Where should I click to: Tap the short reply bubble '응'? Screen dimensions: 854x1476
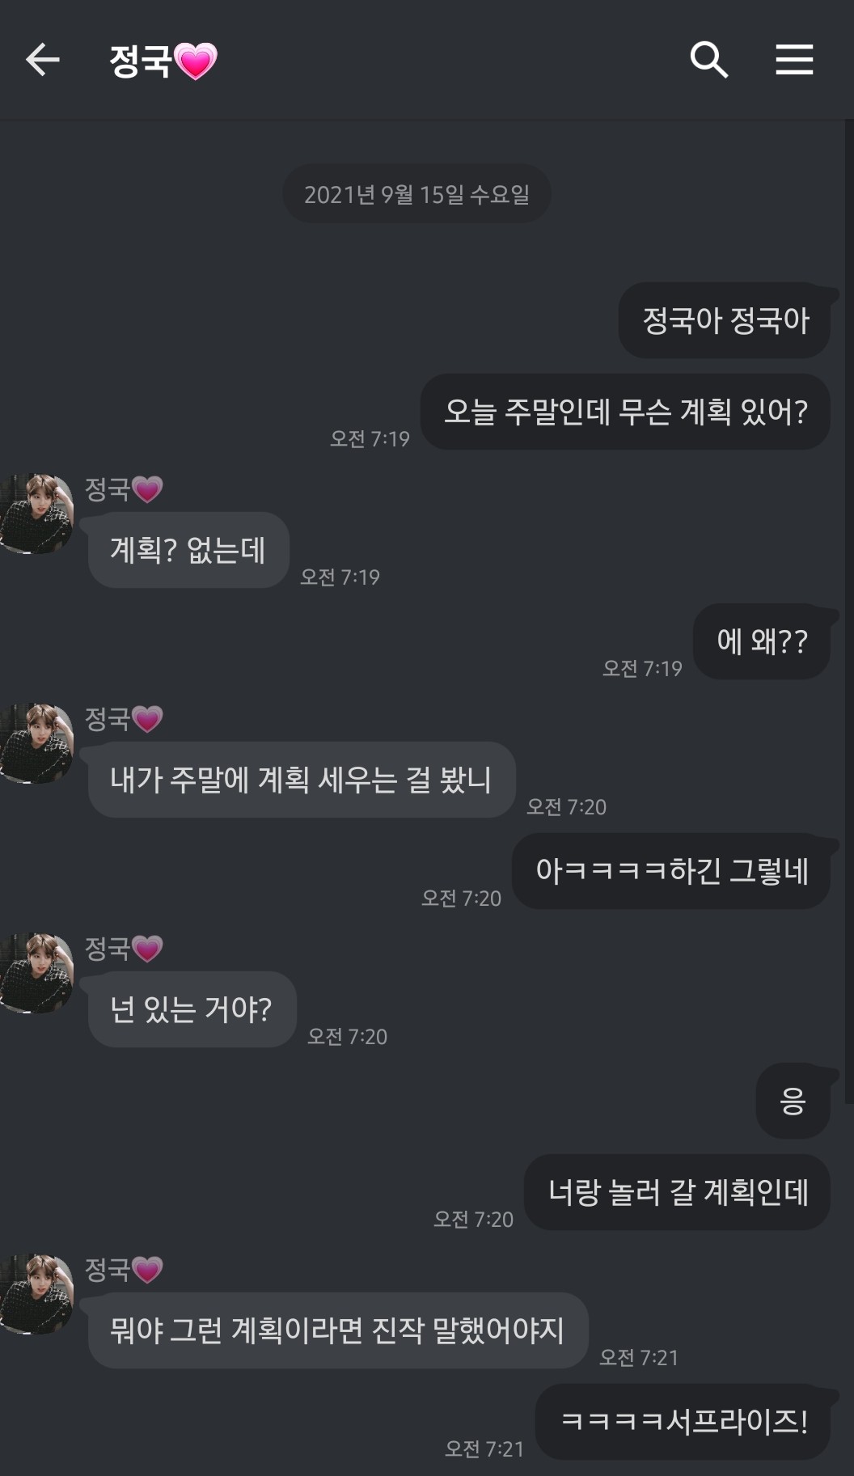pyautogui.click(x=793, y=1101)
